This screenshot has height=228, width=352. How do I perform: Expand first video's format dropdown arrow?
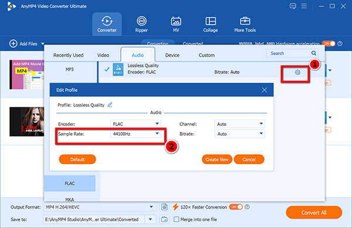coord(330,70)
